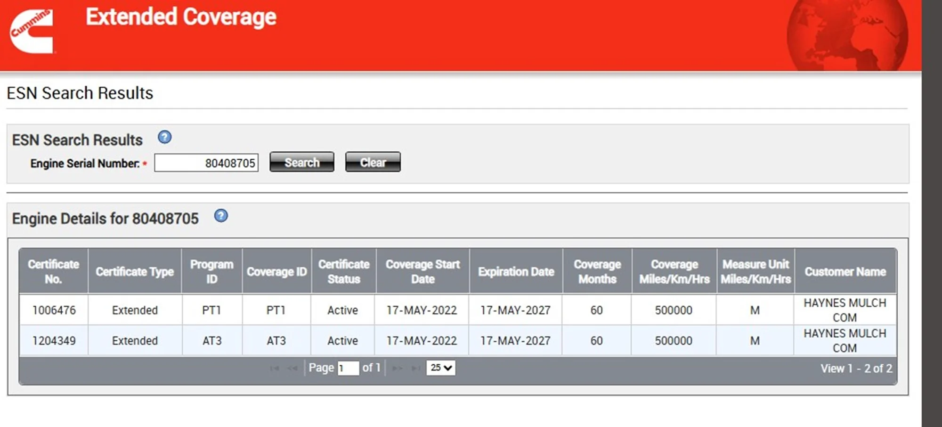Open help icon beside Engine Details heading

221,216
